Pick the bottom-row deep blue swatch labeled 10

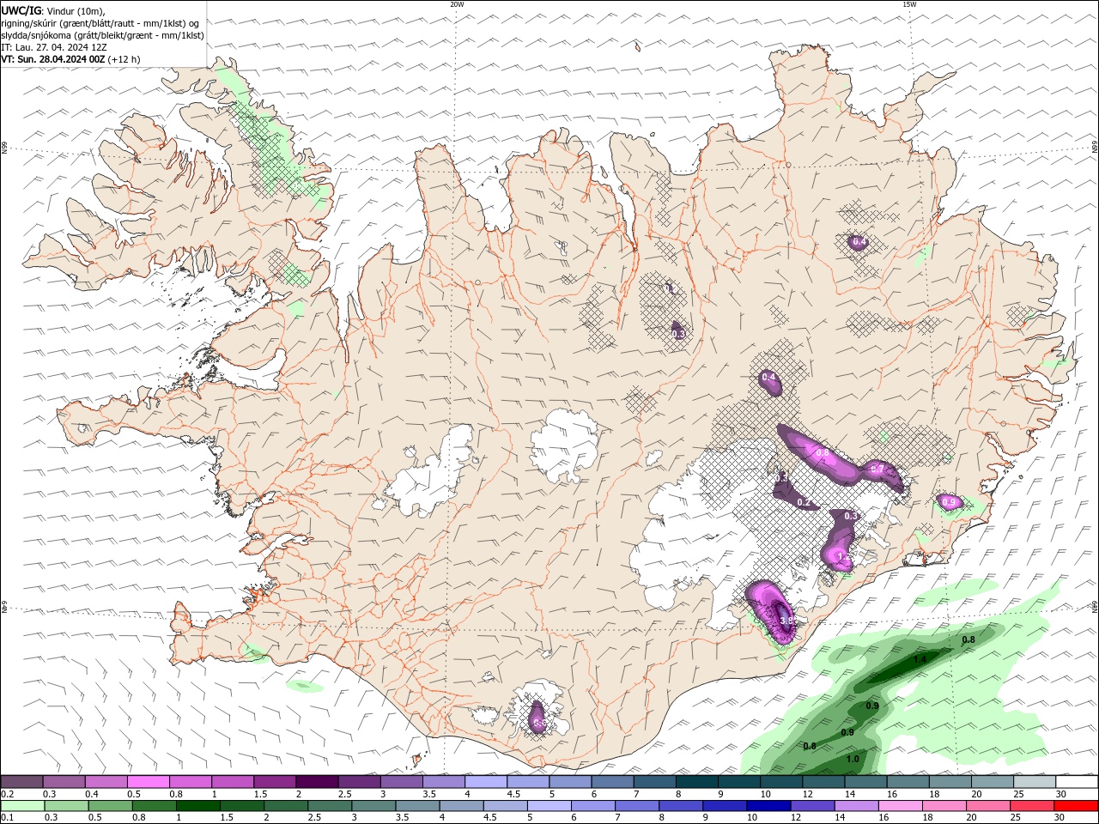point(768,806)
